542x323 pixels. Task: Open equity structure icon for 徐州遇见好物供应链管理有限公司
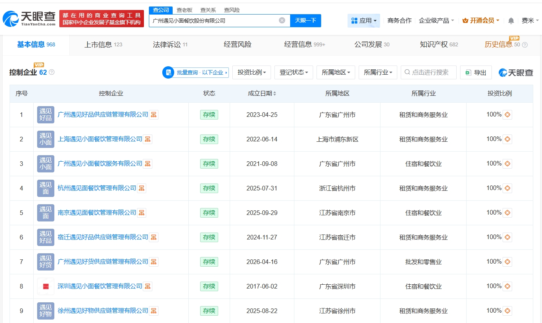click(x=154, y=311)
